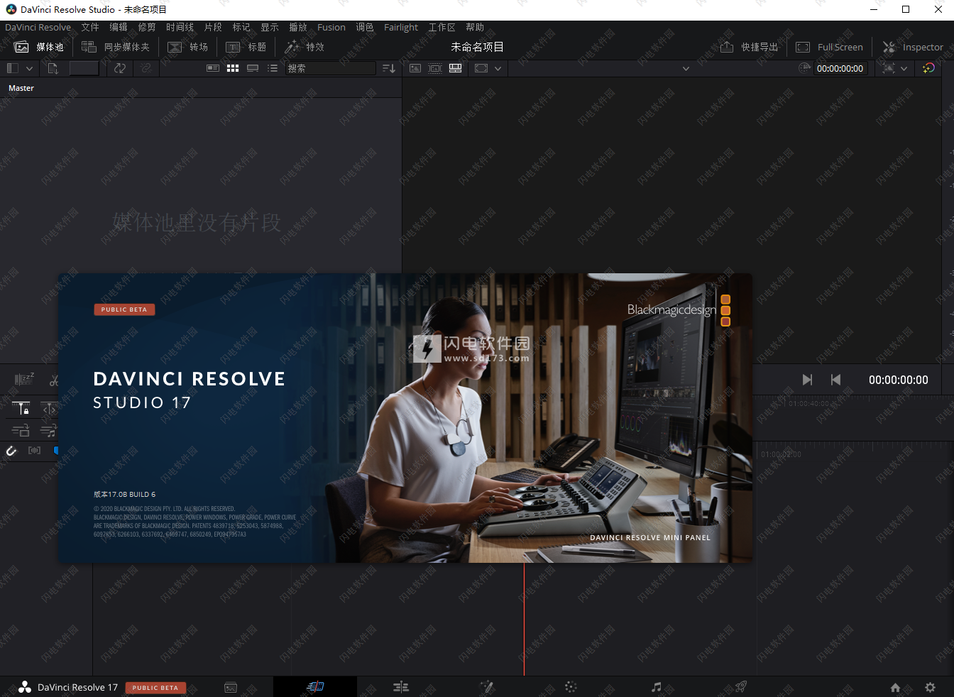Click the Import Media icon
This screenshot has height=697, width=954.
coord(53,68)
